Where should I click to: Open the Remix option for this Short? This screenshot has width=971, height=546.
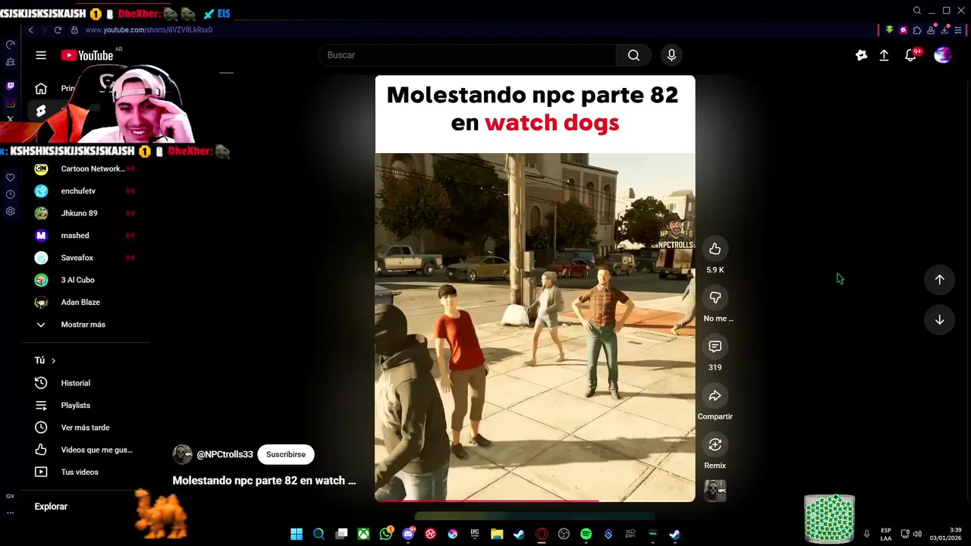[715, 444]
